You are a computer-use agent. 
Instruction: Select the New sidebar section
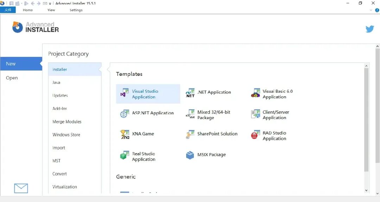[21, 64]
